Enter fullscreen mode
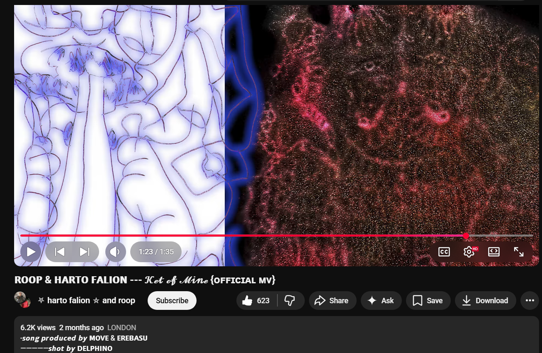The image size is (542, 353). [519, 251]
